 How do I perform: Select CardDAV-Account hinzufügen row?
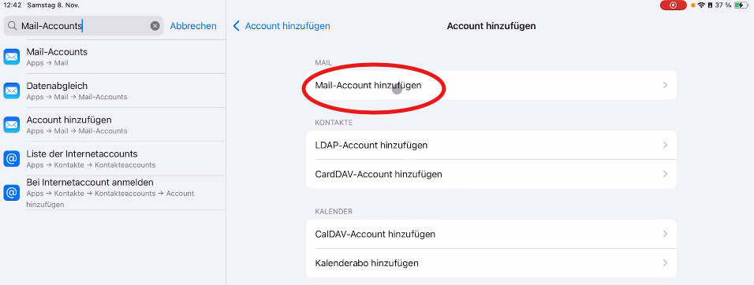point(491,174)
